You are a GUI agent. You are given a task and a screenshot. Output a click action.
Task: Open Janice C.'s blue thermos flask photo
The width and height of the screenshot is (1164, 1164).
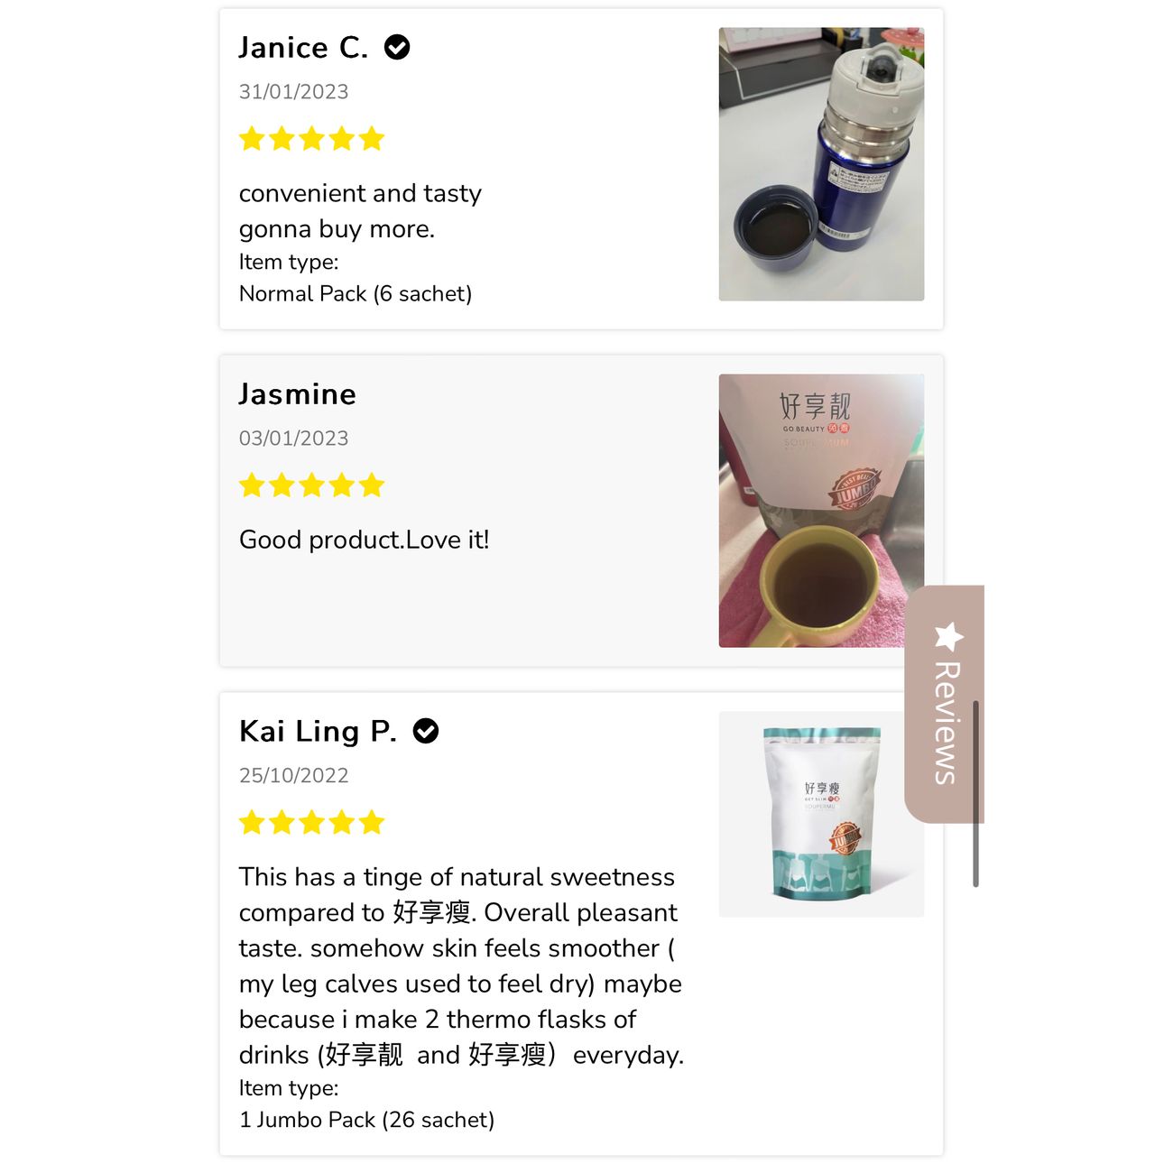(821, 164)
